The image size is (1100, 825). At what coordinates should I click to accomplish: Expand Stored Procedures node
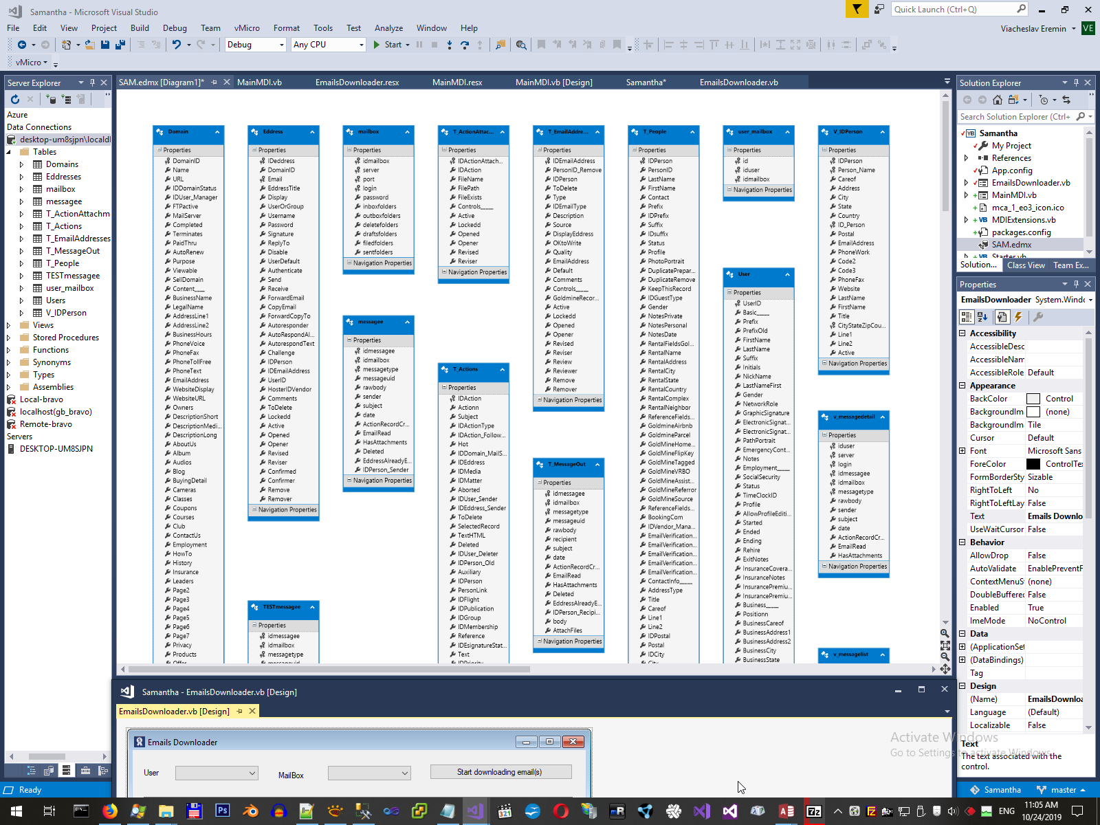tap(9, 338)
